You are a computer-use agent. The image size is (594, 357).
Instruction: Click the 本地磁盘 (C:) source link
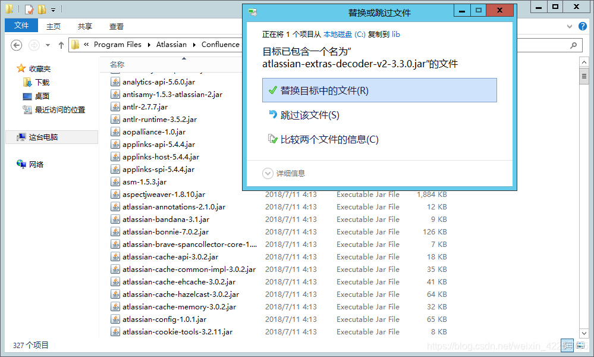(x=344, y=34)
